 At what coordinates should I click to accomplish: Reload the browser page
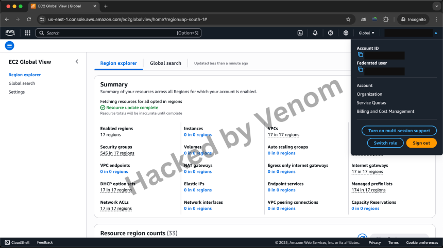point(29,20)
